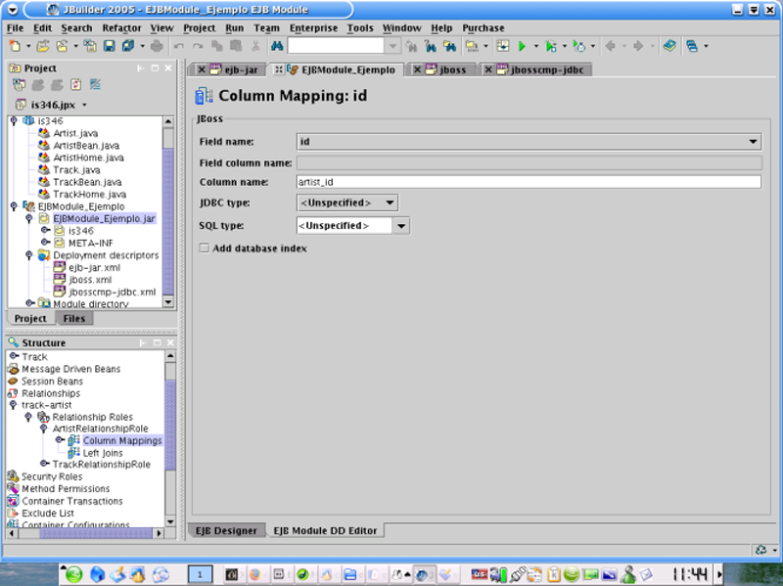Enable the Add database index checkbox

click(205, 248)
